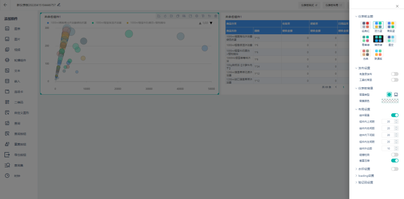
Task: Edit the dashboard name with the pencil icon
Action: tap(59, 5)
